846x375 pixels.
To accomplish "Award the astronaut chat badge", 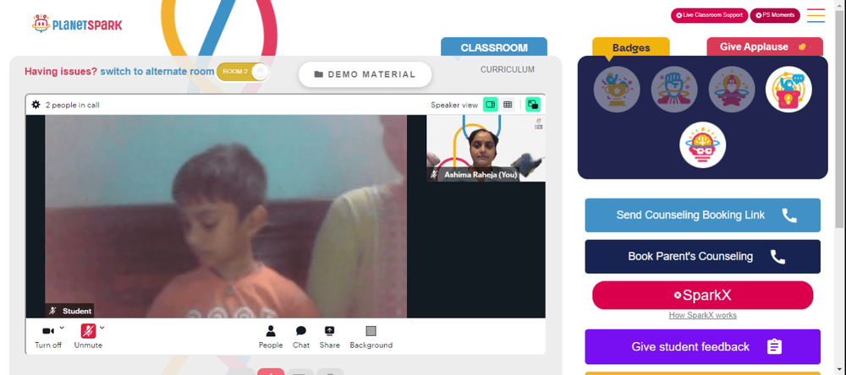I will [788, 90].
